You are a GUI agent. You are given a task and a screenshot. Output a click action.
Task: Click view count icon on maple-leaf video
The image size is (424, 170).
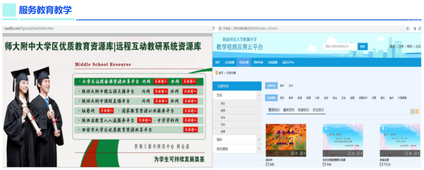(x=292, y=153)
